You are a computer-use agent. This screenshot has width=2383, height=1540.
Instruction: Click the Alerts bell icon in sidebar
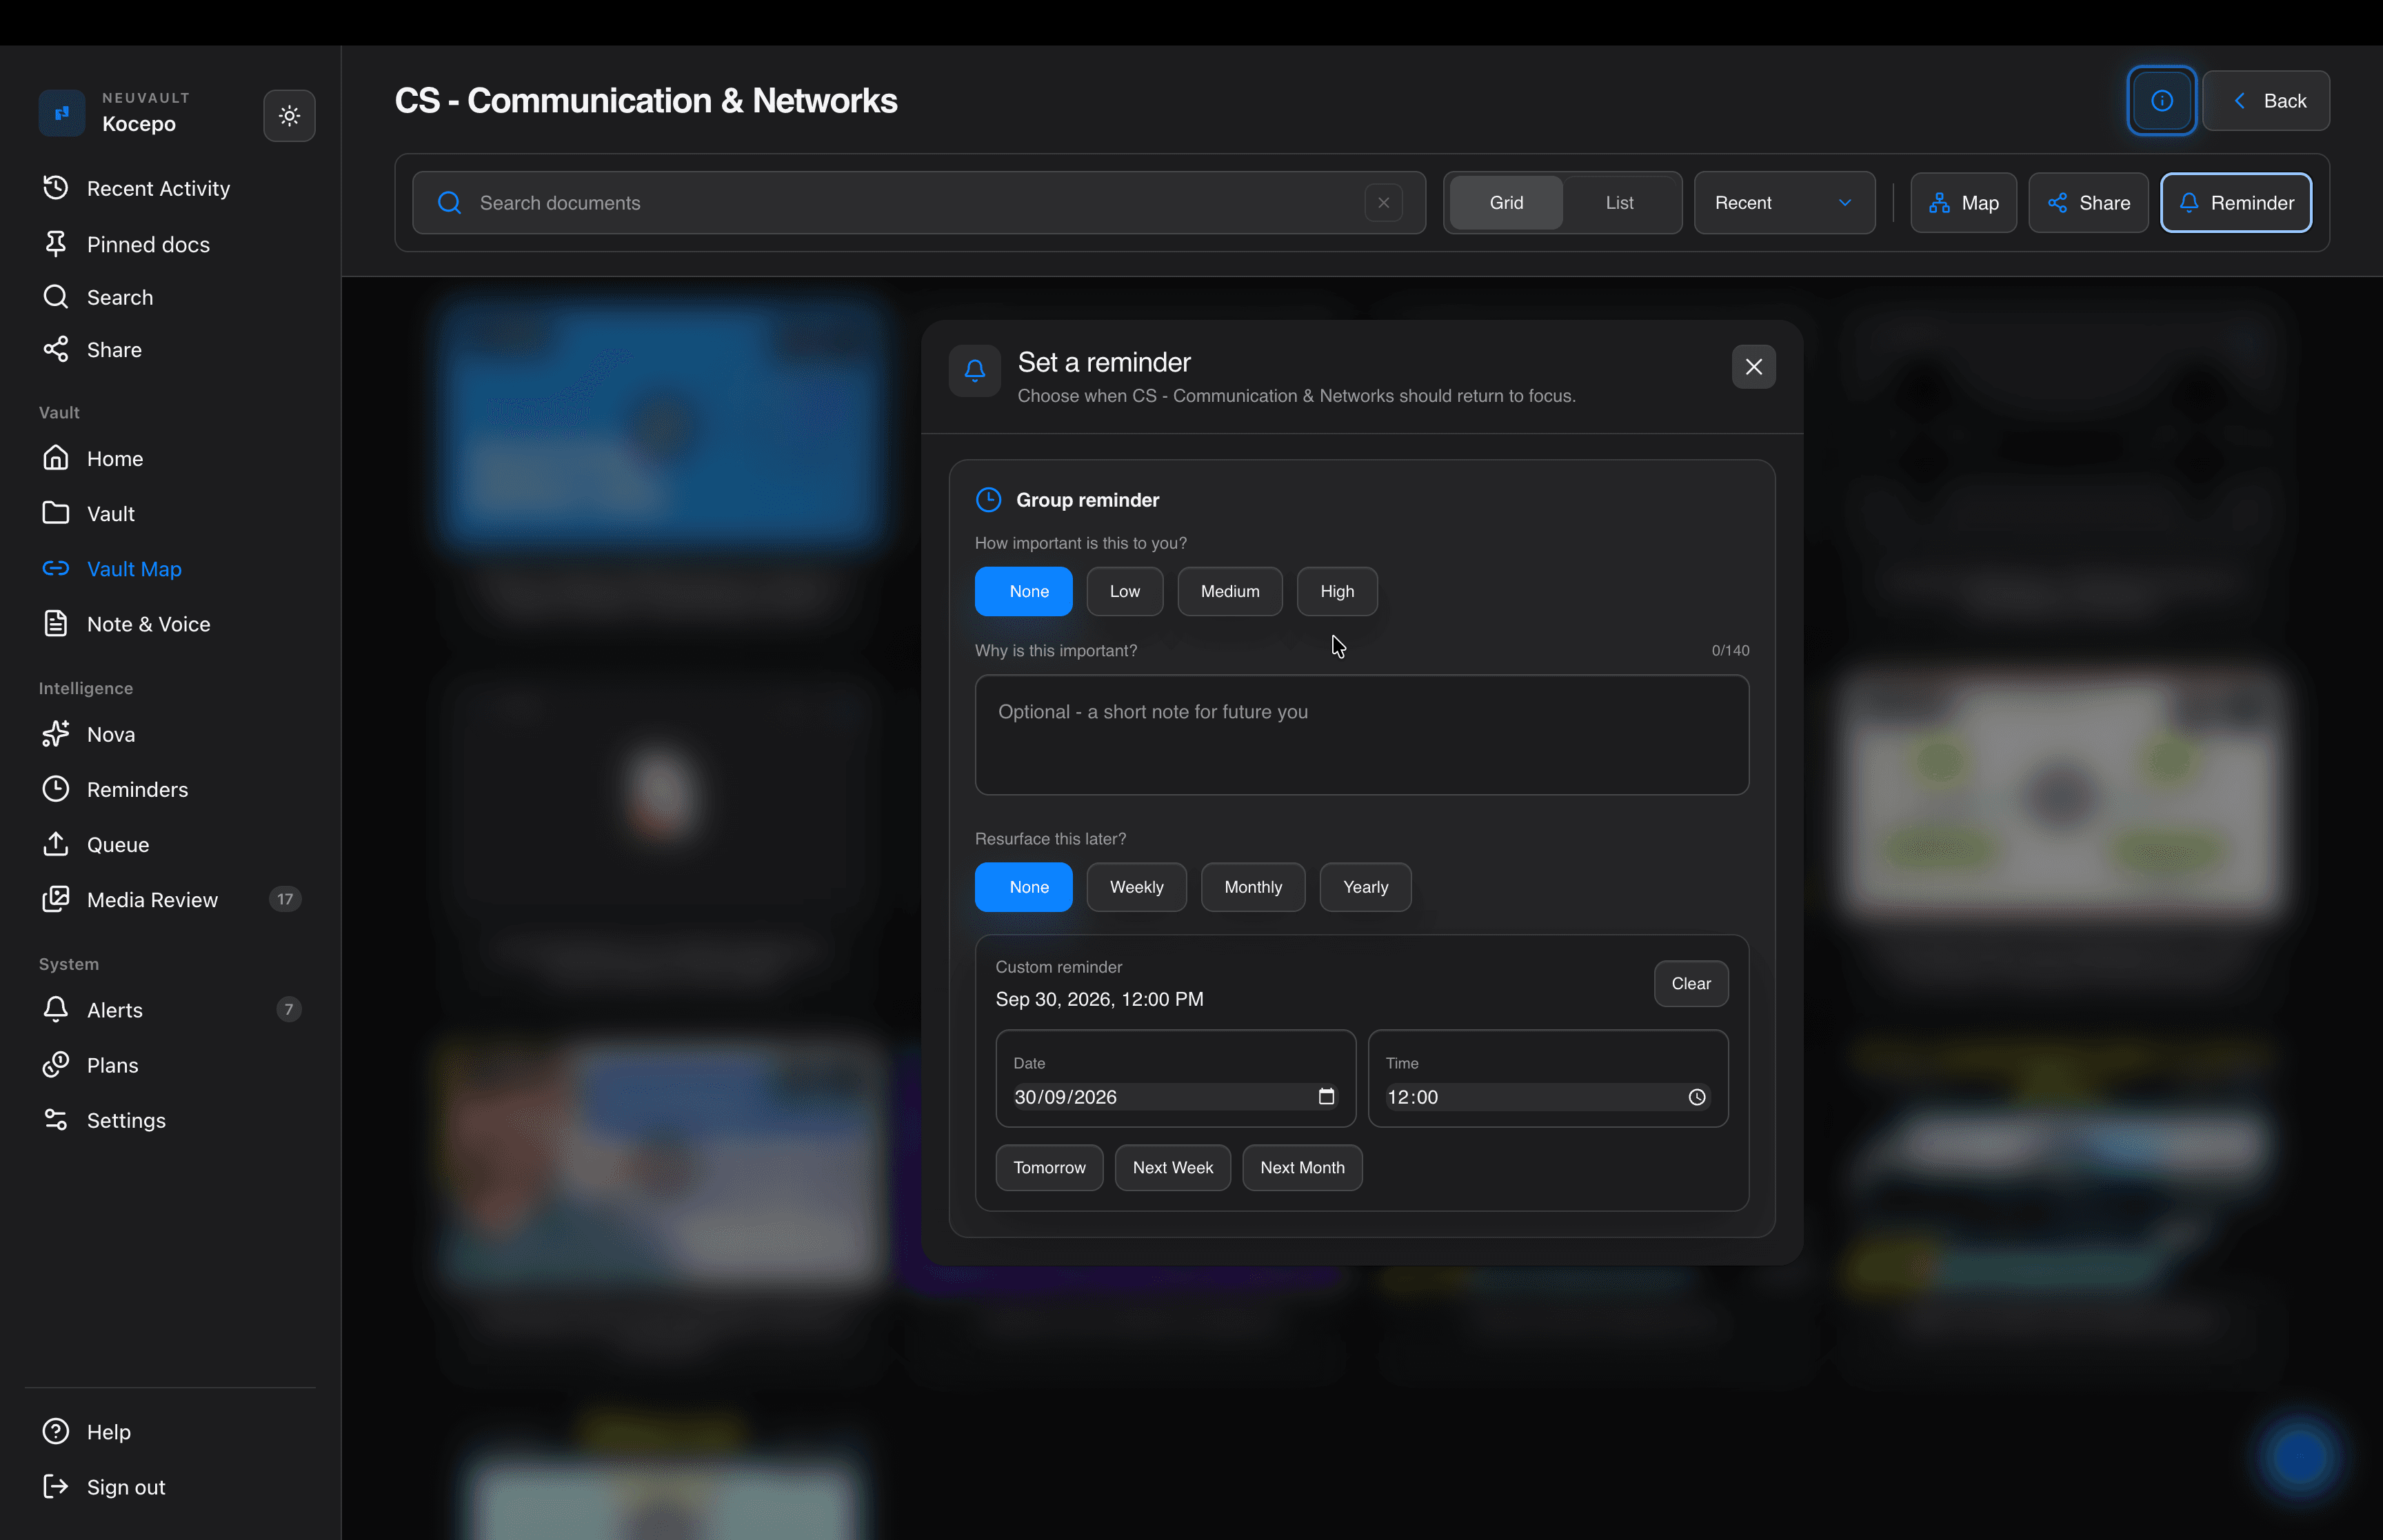click(x=56, y=1009)
